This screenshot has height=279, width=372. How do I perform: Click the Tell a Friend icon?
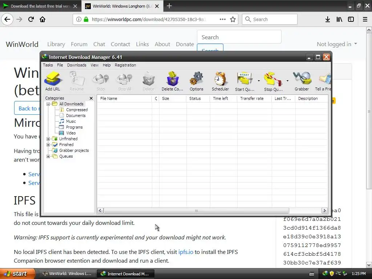324,81
